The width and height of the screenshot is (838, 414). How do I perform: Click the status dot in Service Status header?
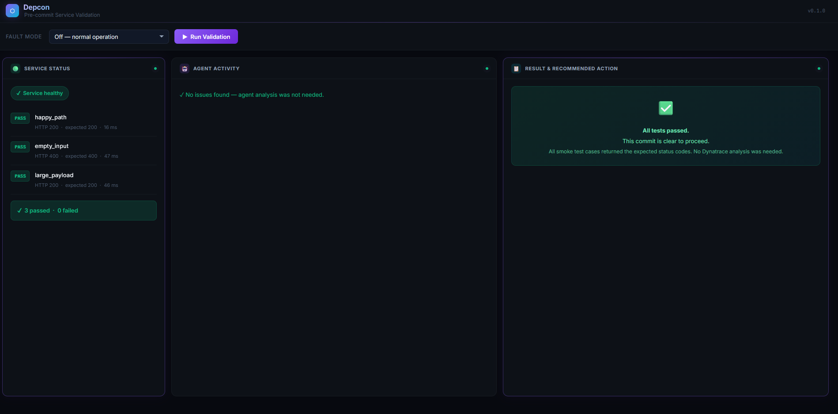pos(155,68)
